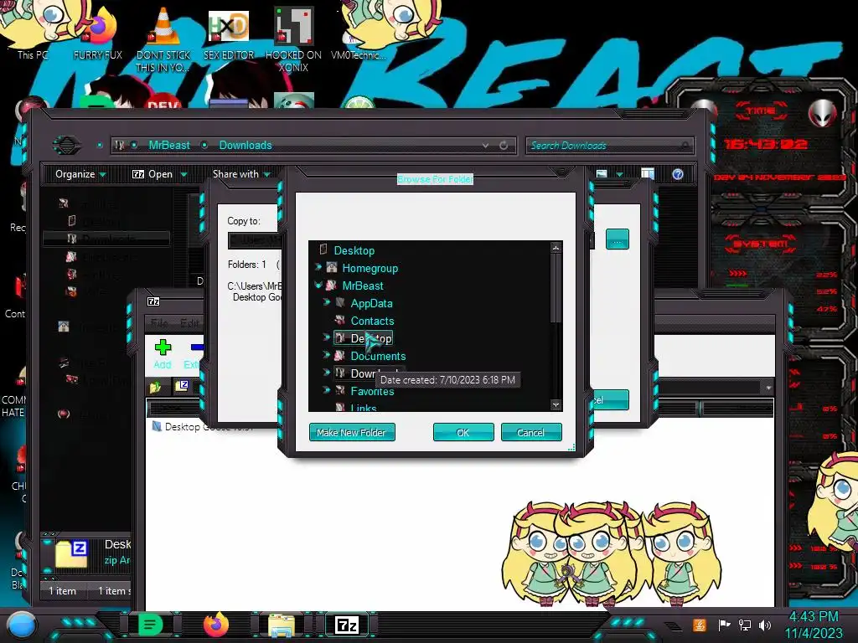Screen dimensions: 858x643
Task: Select top-level Desktop root in tree
Action: click(x=354, y=251)
